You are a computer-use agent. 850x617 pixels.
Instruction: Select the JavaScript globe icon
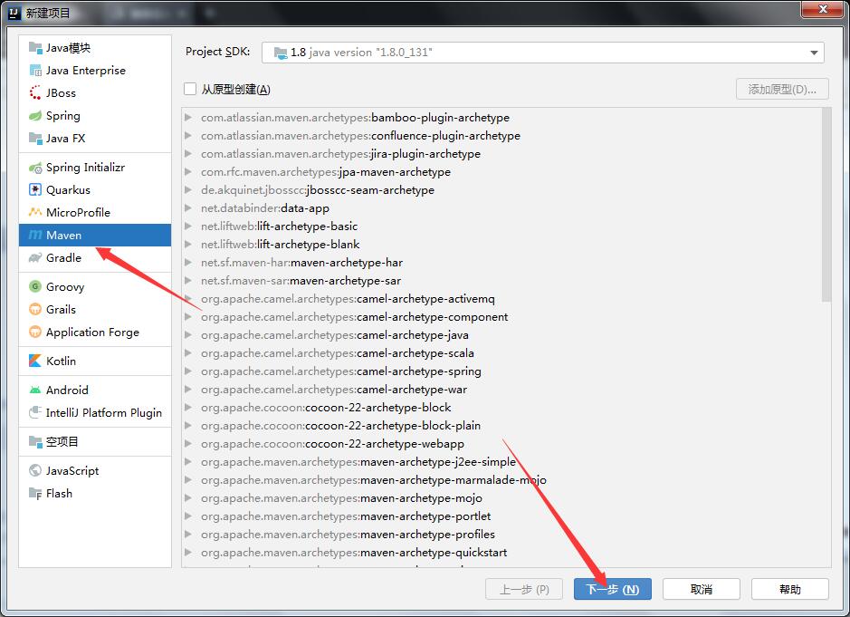pos(35,470)
